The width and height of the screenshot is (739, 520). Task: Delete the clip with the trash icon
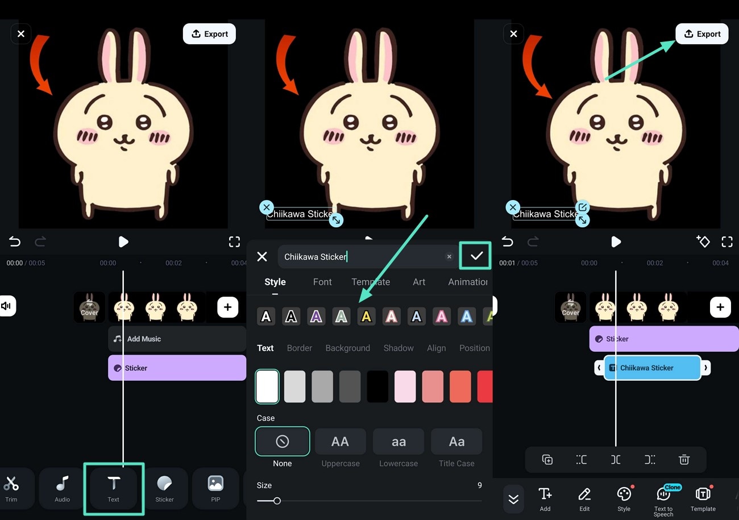[684, 460]
